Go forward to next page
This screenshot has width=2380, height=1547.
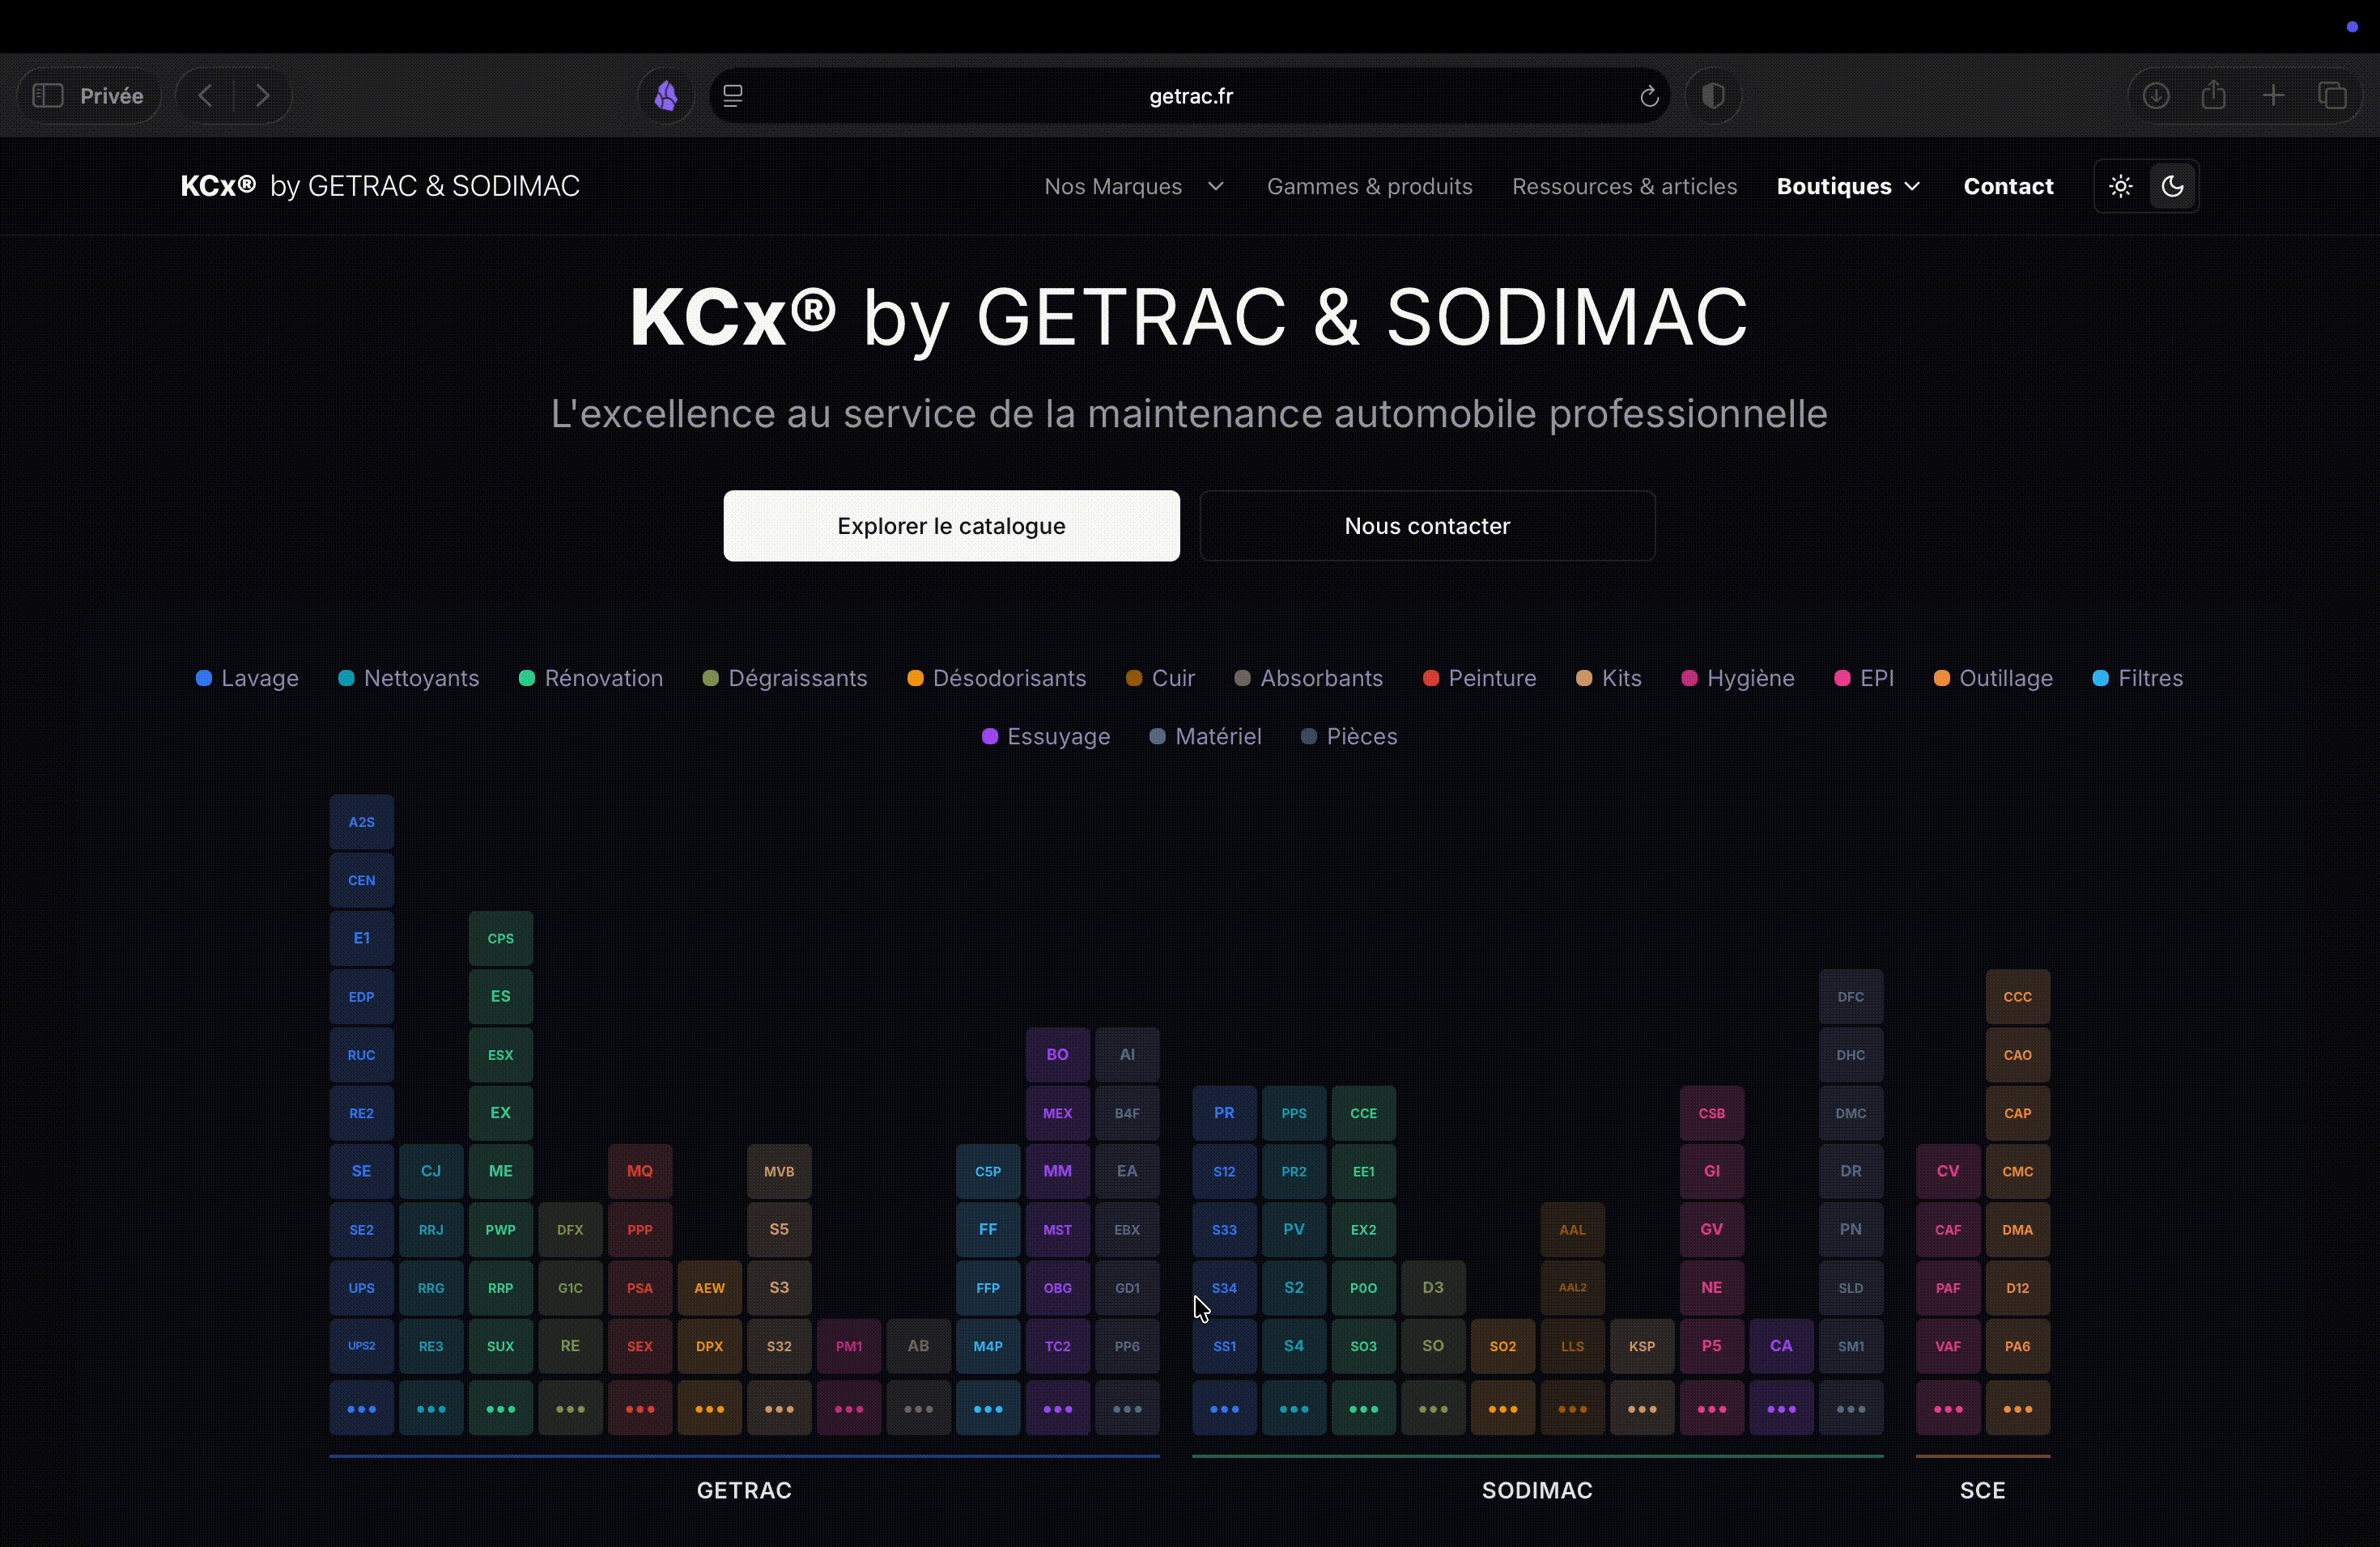click(262, 96)
